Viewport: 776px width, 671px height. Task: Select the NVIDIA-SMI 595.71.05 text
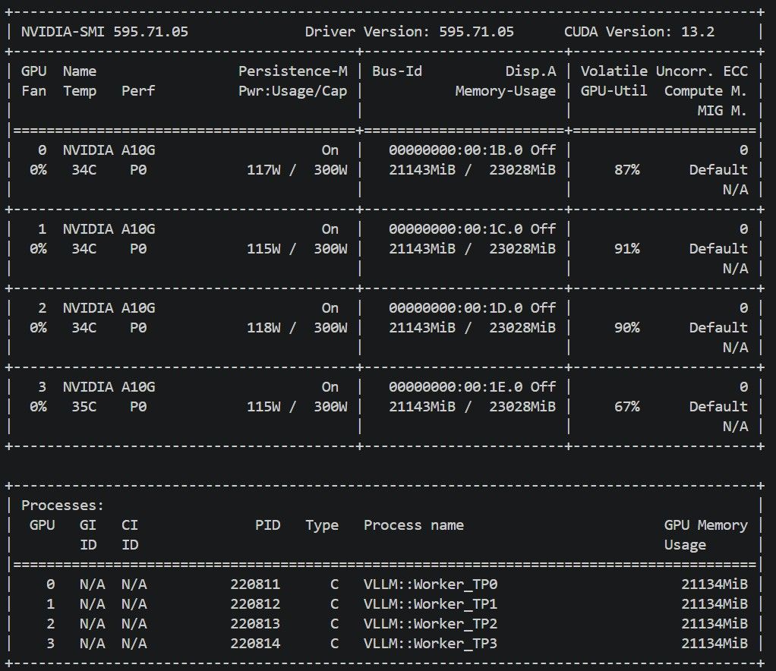click(105, 32)
